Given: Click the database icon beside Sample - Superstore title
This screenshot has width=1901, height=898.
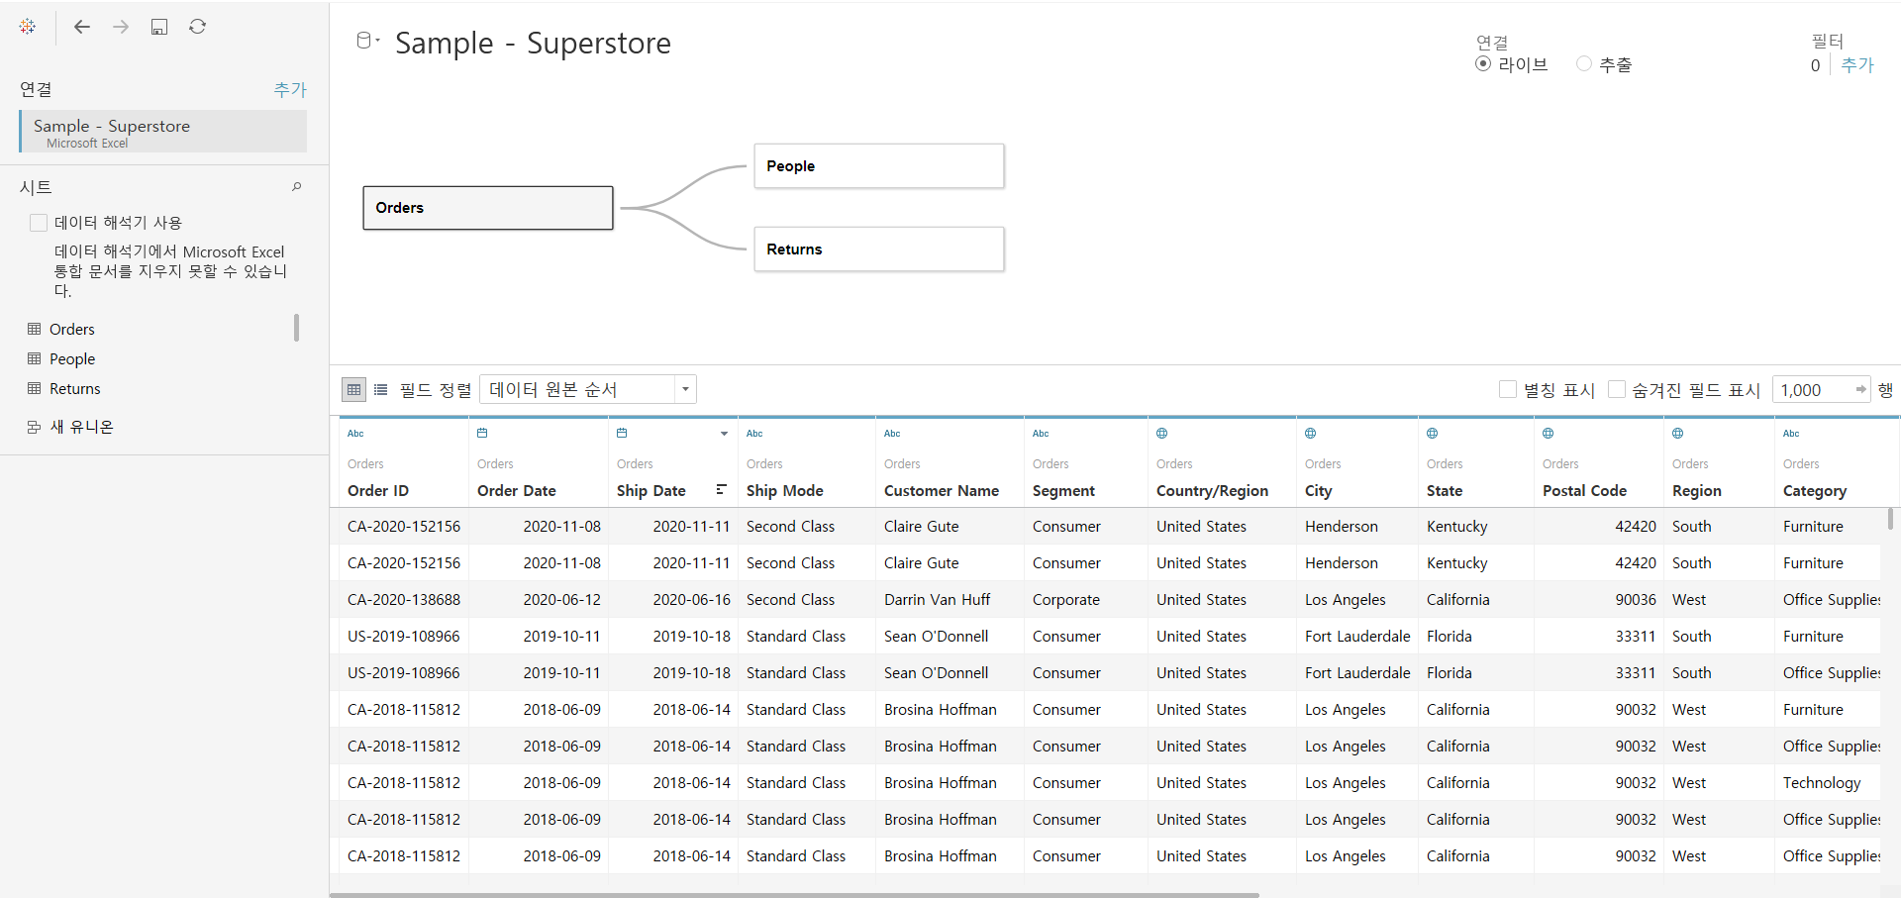Looking at the screenshot, I should click(x=363, y=41).
